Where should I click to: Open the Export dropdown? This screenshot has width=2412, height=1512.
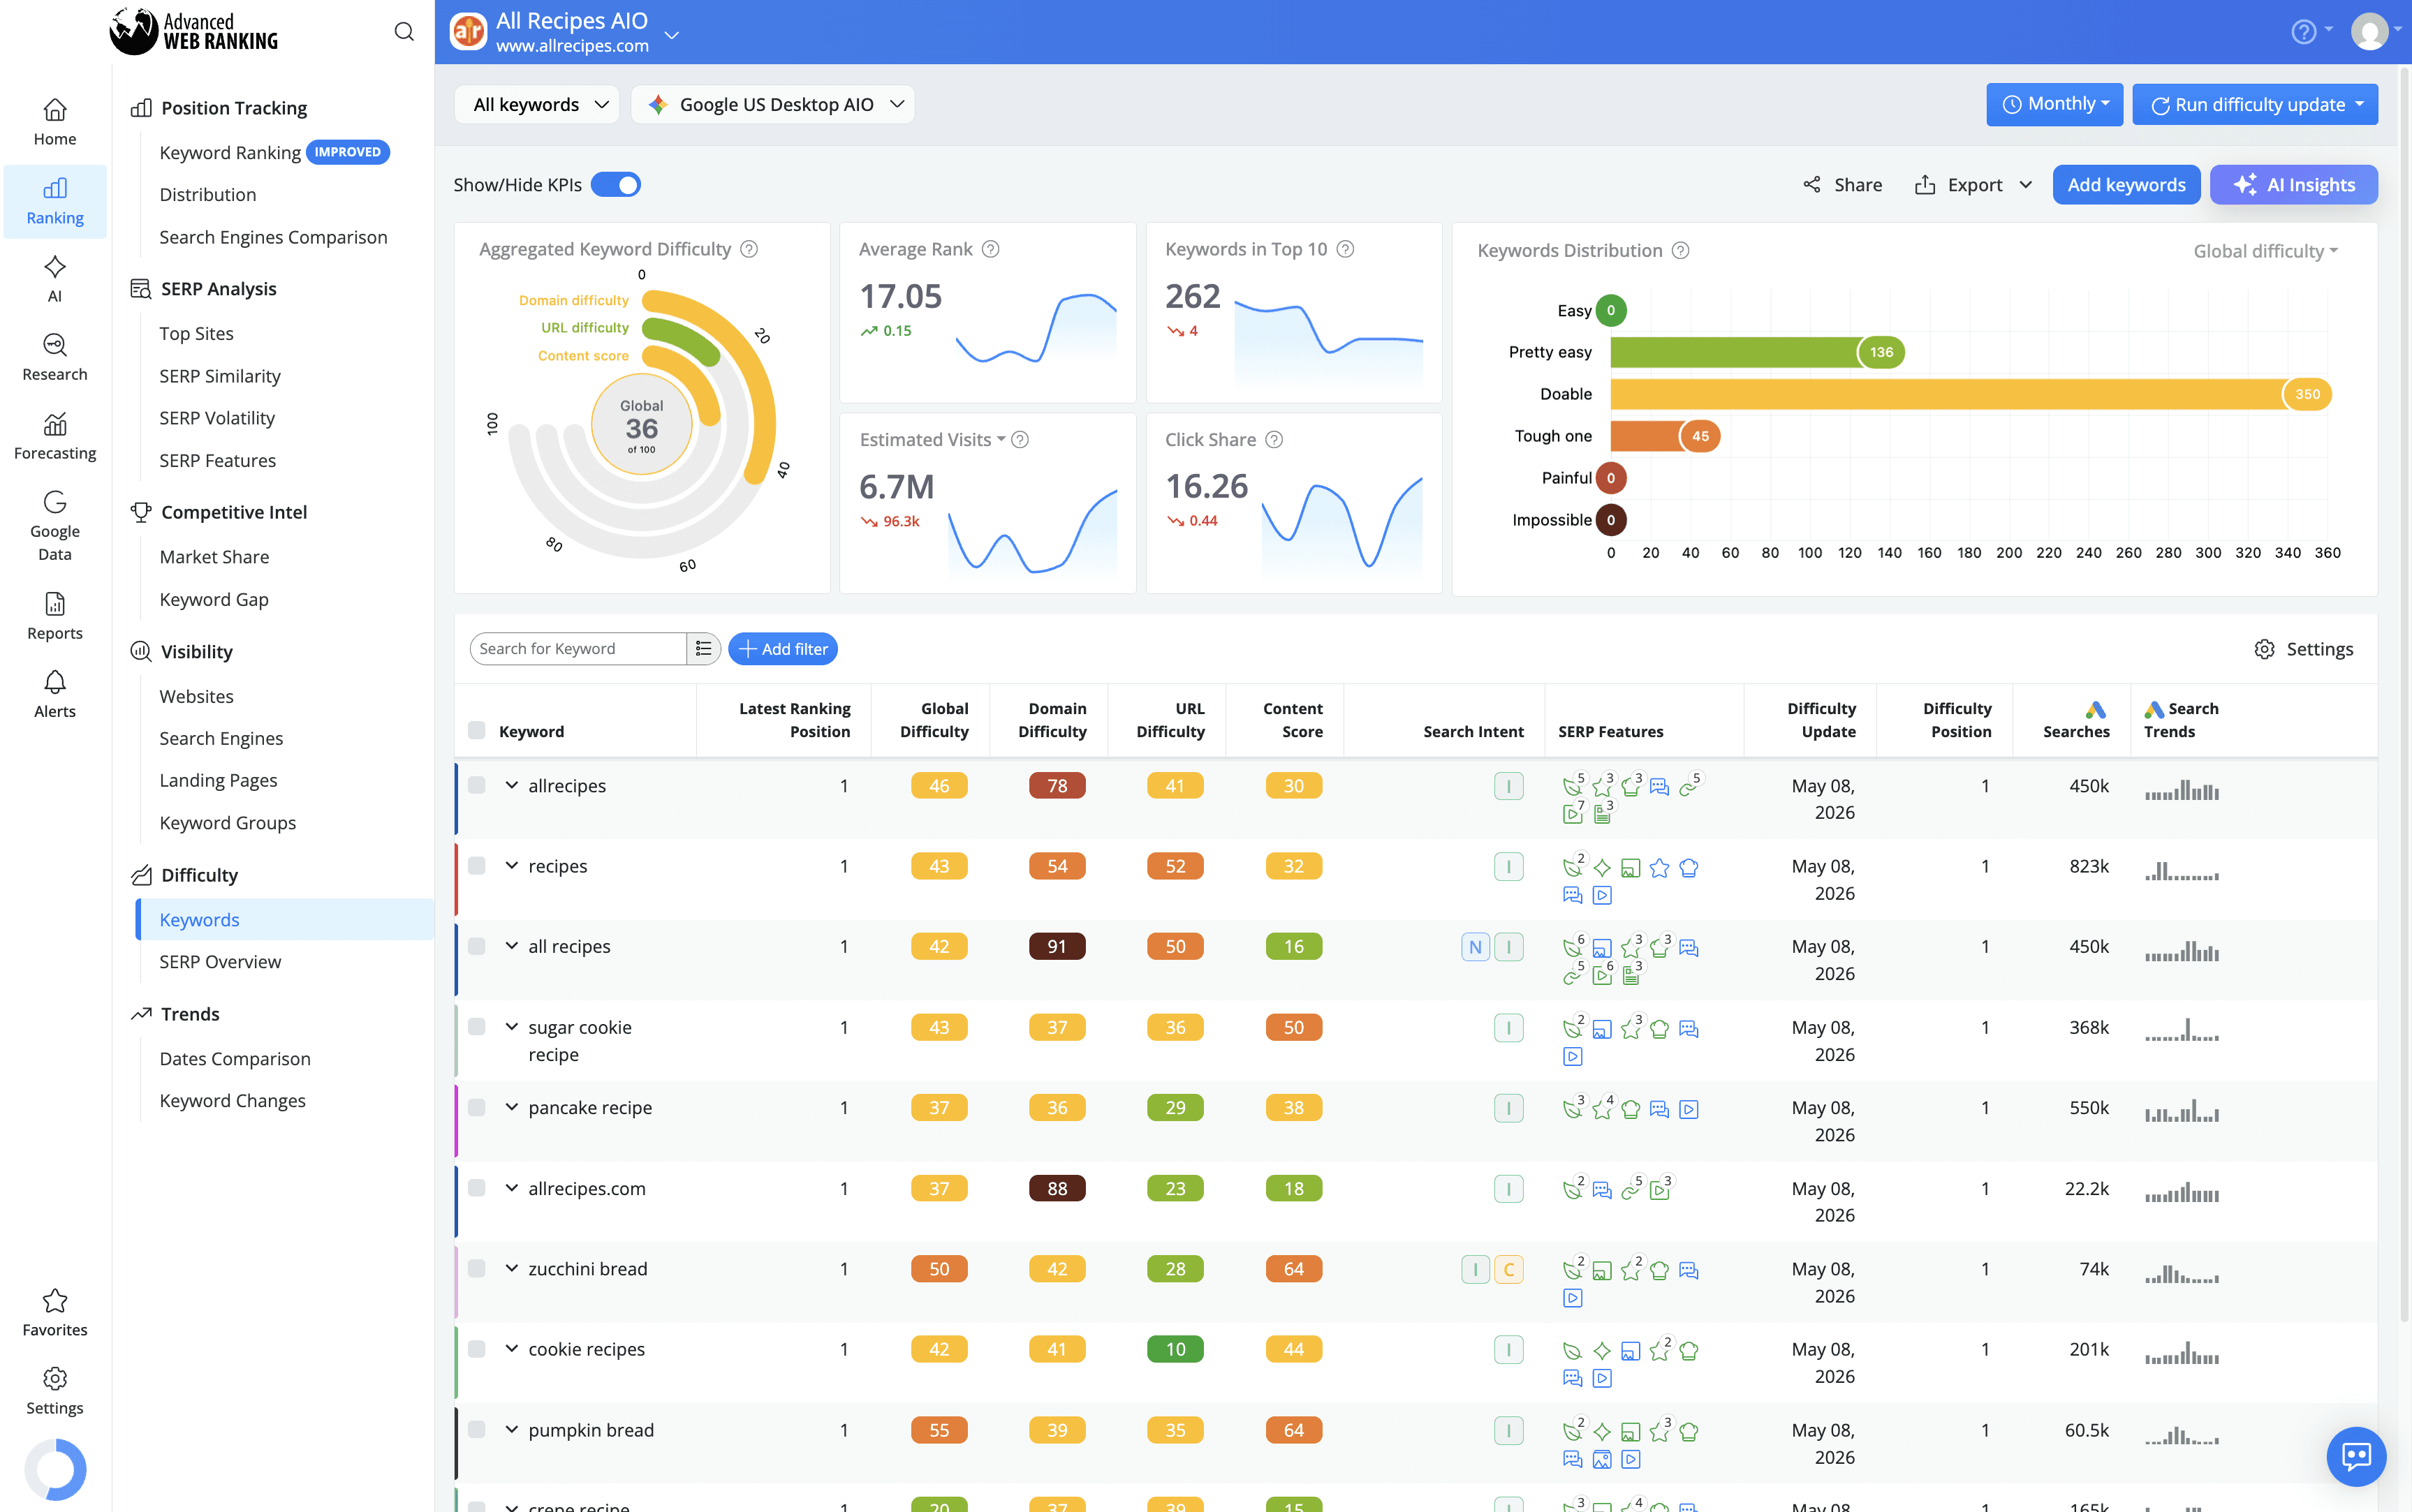1974,185
